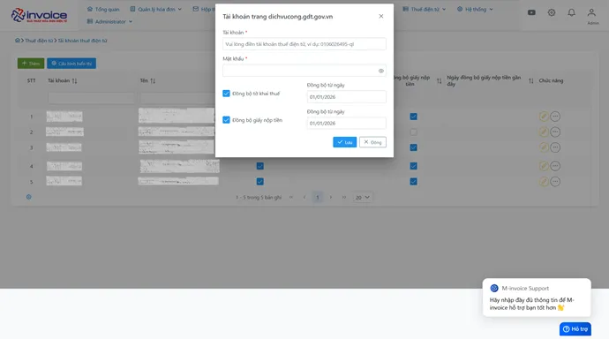Viewport: 609px width, 339px height.
Task: Open more options for row 2
Action: [555, 132]
